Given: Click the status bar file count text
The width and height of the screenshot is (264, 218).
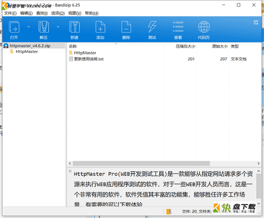Looking at the screenshot, I should click(x=197, y=211).
